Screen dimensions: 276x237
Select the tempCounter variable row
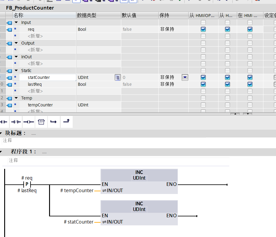(x=40, y=105)
